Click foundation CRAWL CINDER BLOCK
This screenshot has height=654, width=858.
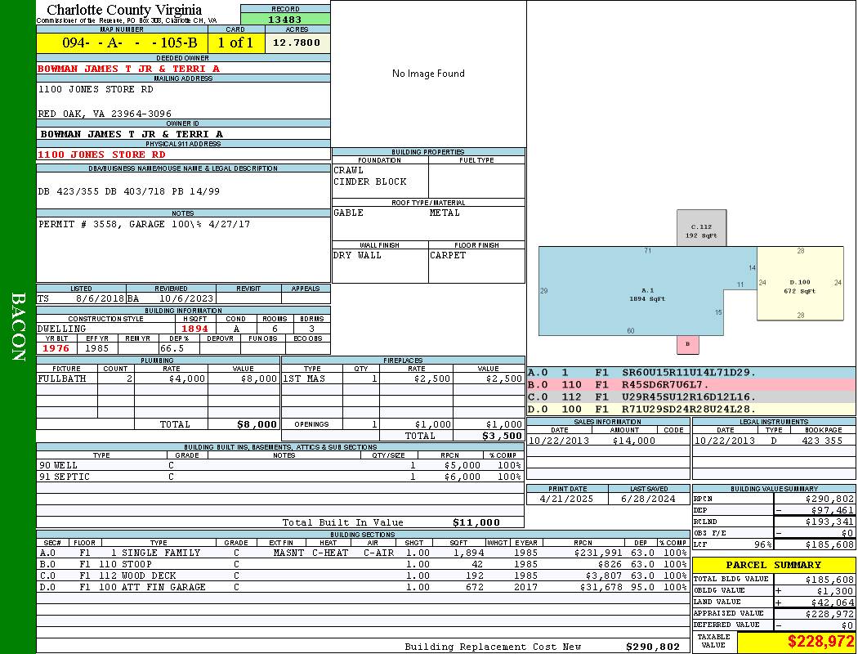[x=370, y=176]
